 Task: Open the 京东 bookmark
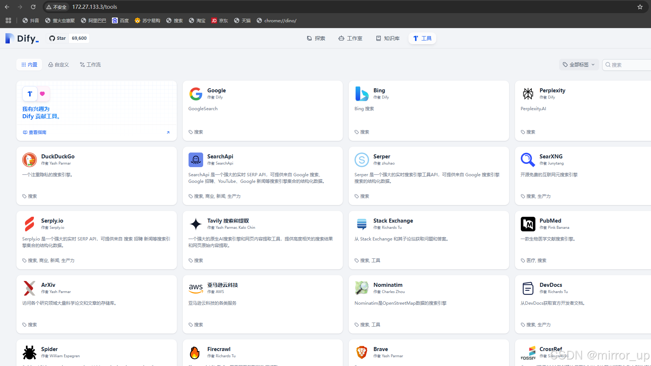(220, 20)
